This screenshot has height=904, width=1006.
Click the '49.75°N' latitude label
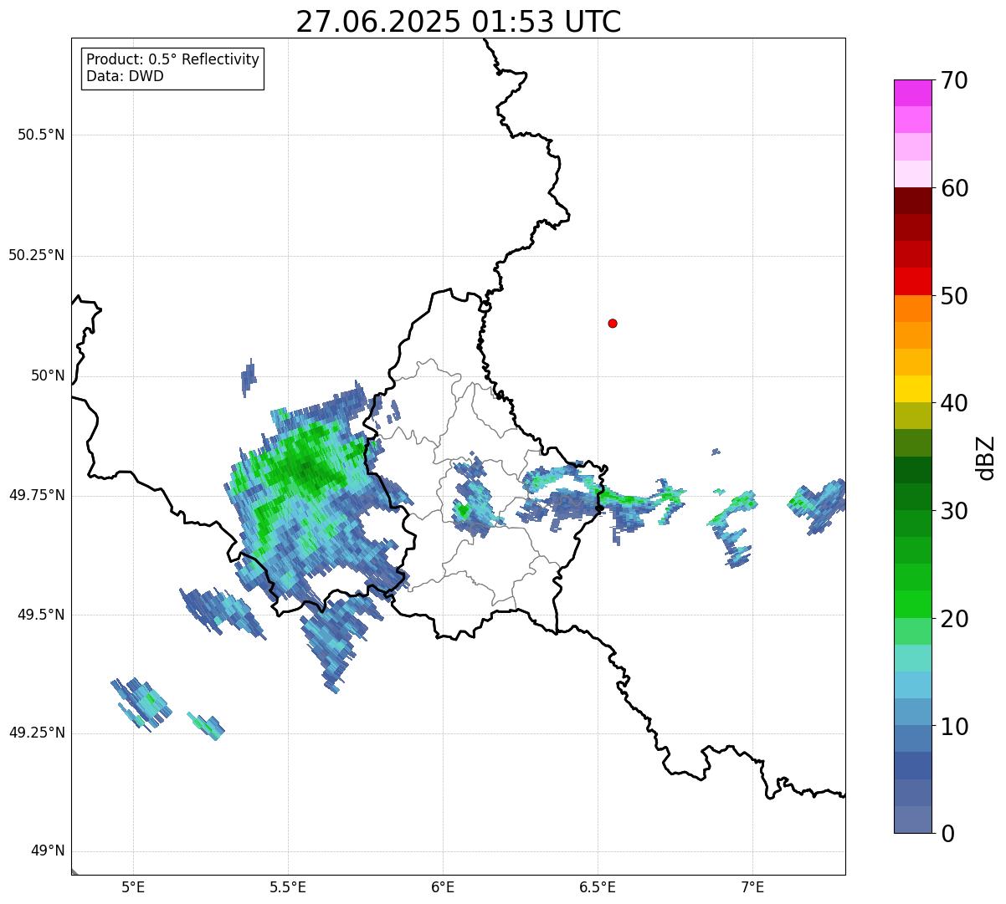coord(37,495)
